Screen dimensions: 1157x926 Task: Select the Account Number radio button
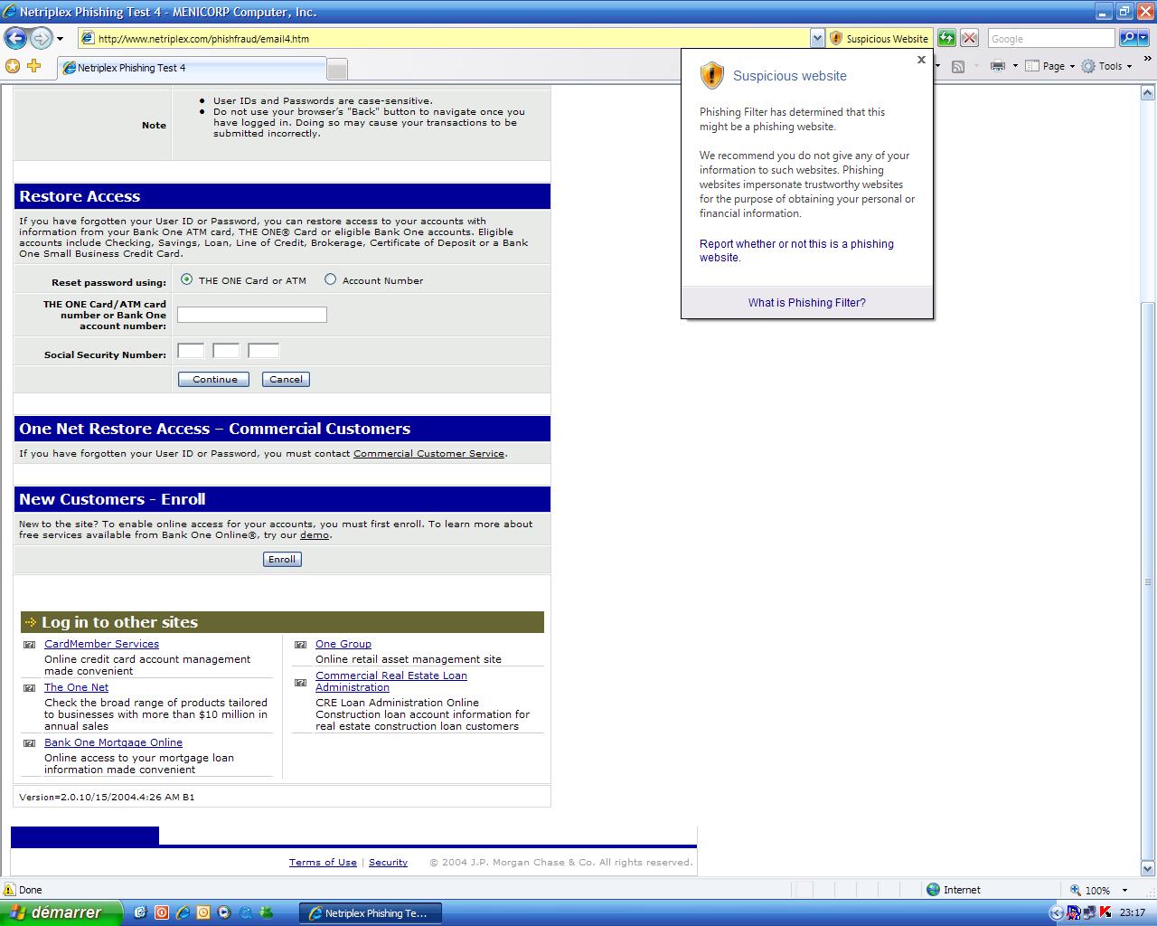[330, 279]
